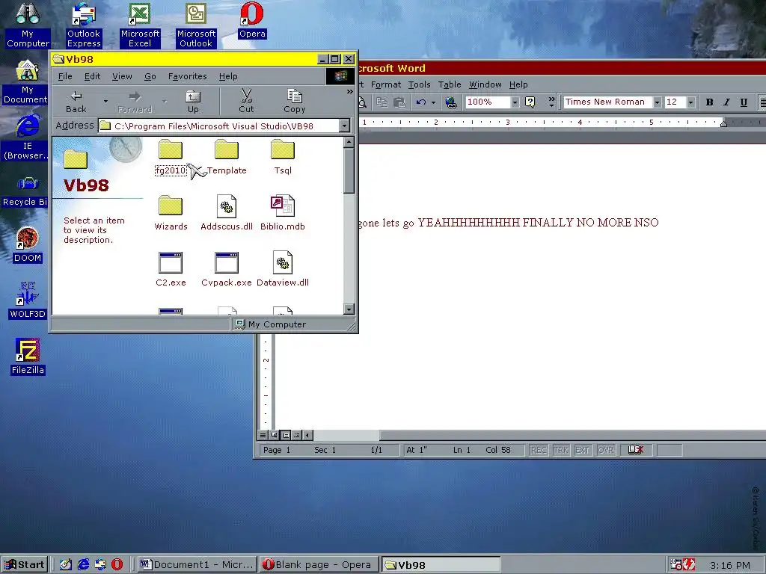This screenshot has width=766, height=574.
Task: Switch Word to Outline view button
Action: pos(296,435)
